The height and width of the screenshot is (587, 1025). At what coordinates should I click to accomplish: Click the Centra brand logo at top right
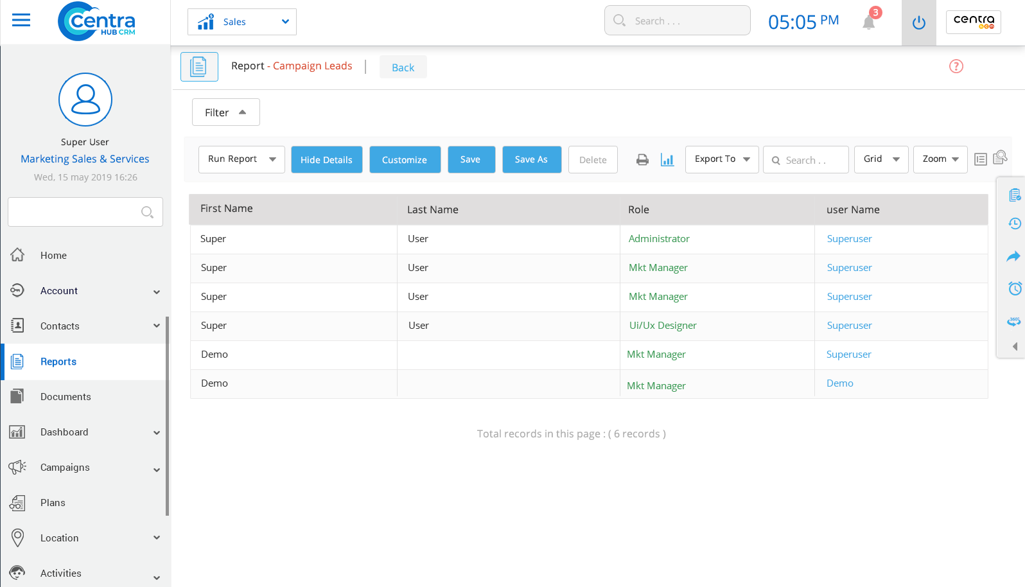click(974, 22)
